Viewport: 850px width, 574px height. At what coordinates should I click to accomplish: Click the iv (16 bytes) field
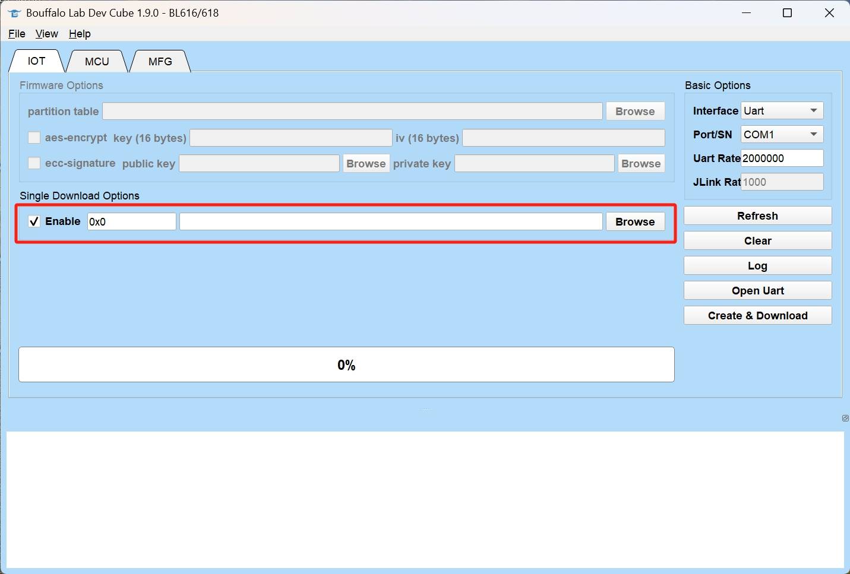564,138
